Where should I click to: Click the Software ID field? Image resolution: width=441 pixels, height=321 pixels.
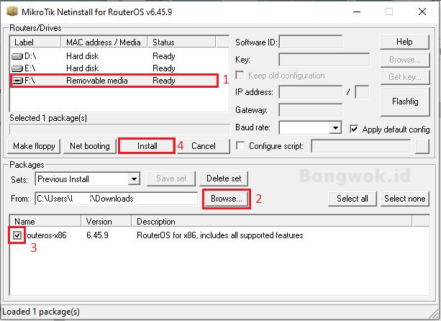tap(311, 42)
